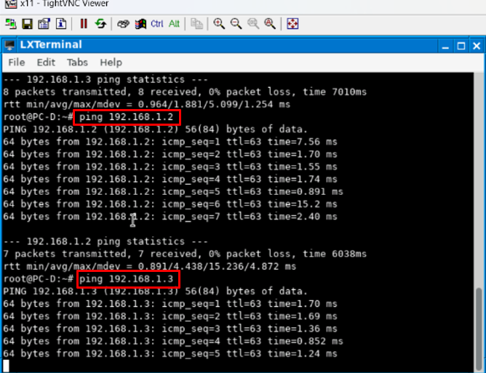Viewport: 486px width, 373px height.
Task: Enable auto zoom to fit window
Action: click(x=269, y=24)
